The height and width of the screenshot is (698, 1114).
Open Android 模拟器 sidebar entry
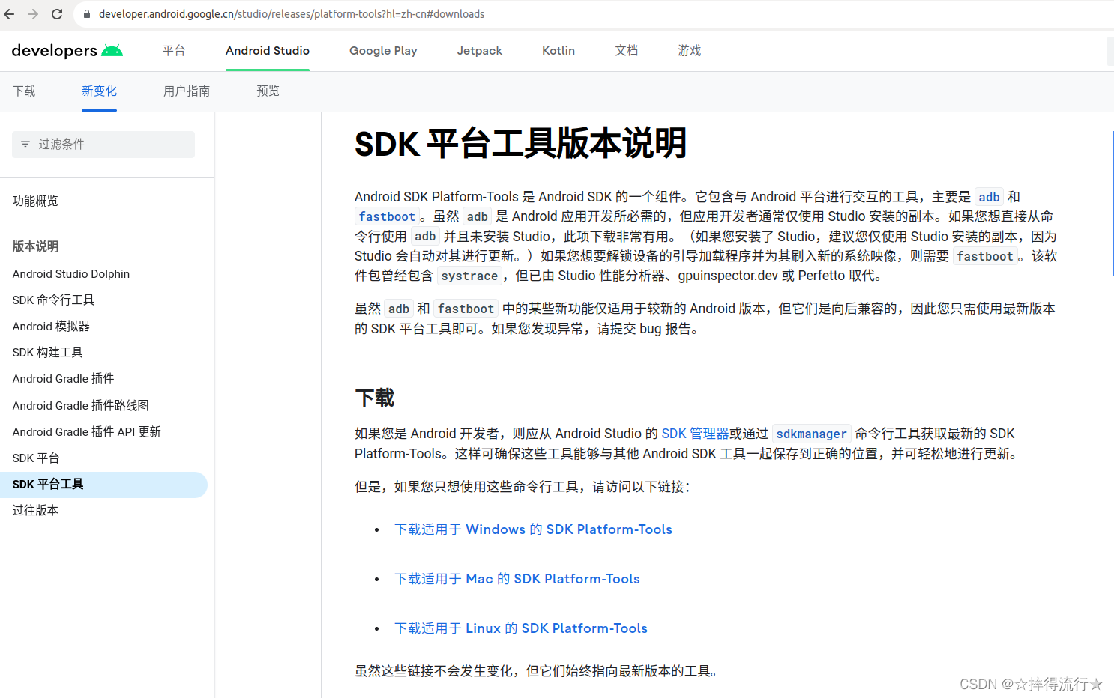[x=51, y=327]
